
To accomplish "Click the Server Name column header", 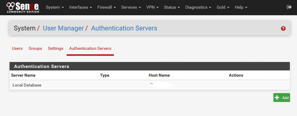I will pyautogui.click(x=23, y=75).
